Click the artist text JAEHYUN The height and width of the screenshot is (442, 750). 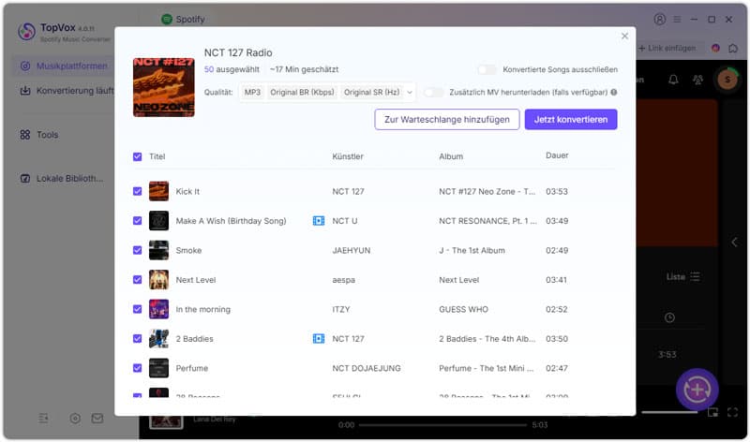pyautogui.click(x=351, y=250)
